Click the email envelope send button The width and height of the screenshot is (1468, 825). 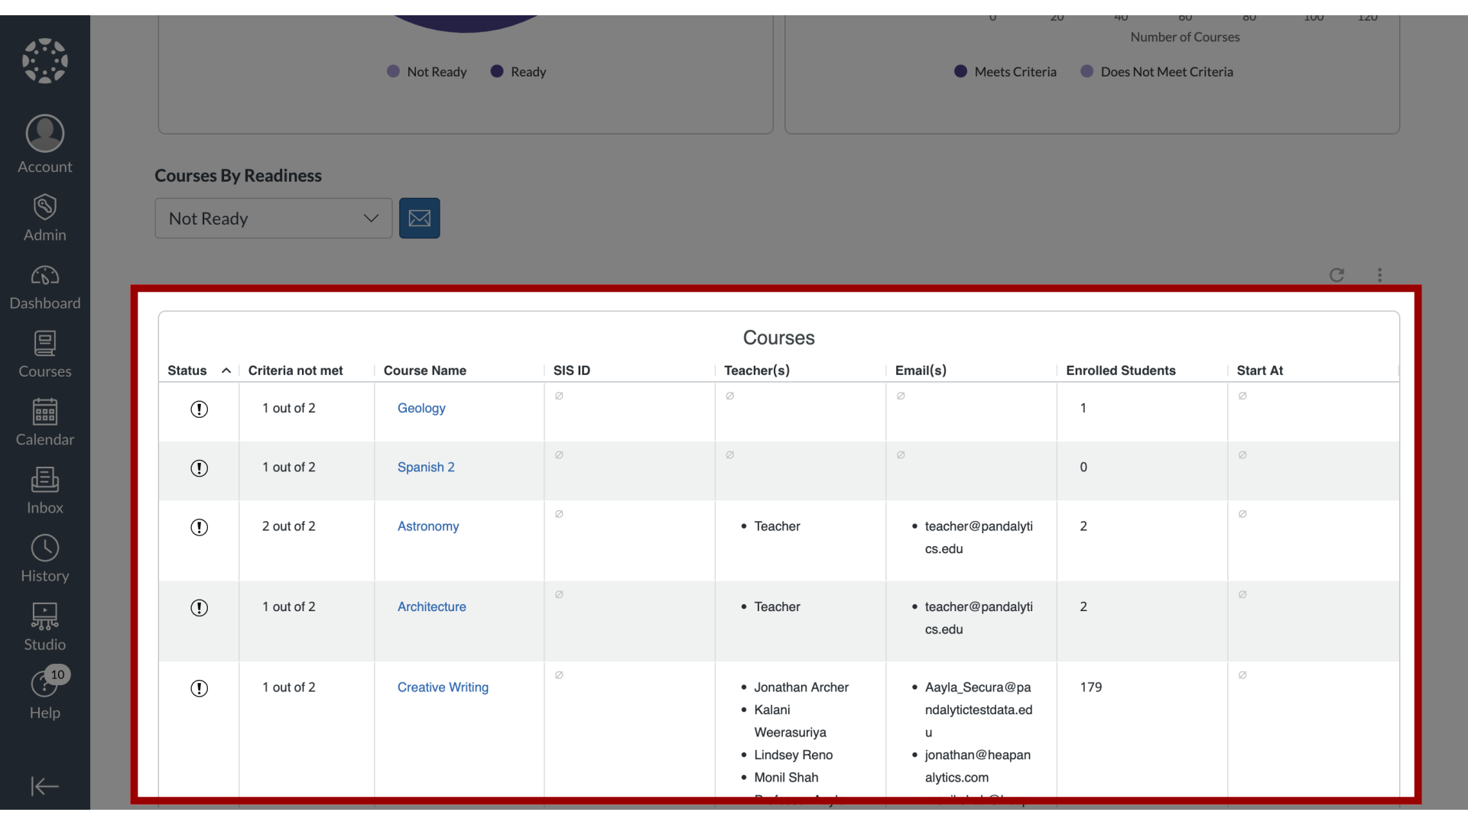coord(420,218)
